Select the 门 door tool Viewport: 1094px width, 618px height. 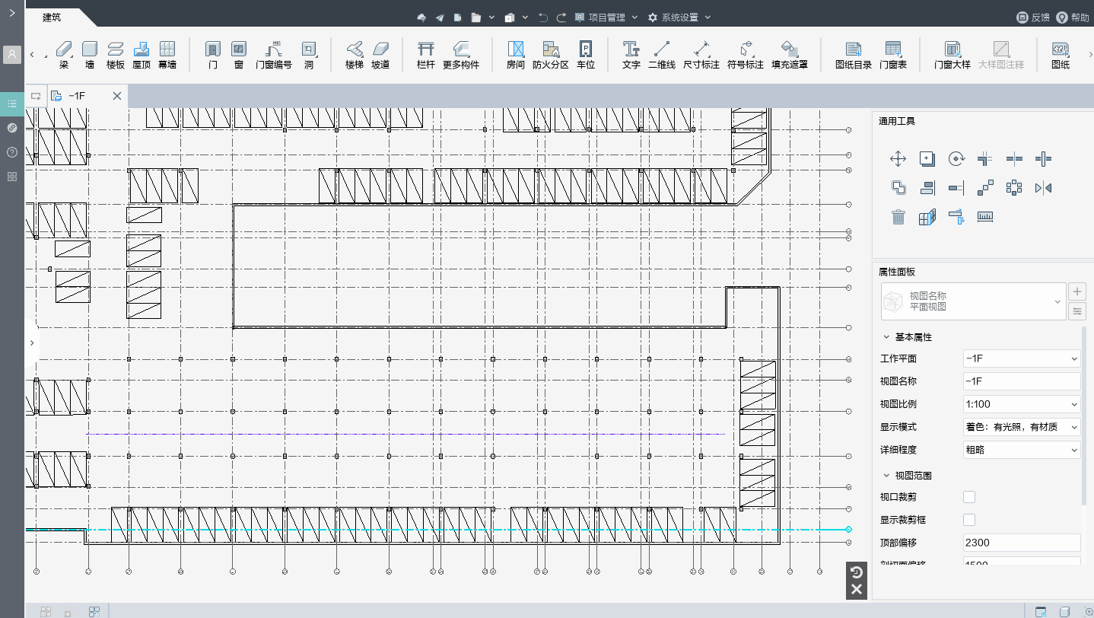[x=213, y=56]
